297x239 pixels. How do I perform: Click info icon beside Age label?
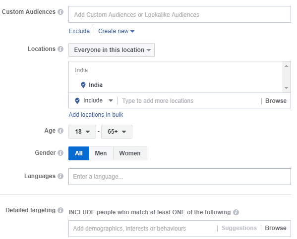click(x=60, y=131)
